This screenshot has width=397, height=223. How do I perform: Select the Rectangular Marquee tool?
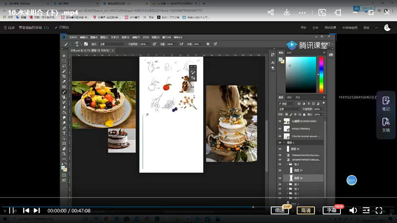pyautogui.click(x=64, y=61)
